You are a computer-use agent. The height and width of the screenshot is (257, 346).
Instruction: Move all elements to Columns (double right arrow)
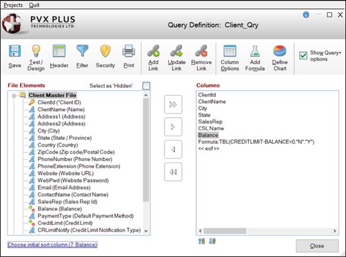point(173,104)
